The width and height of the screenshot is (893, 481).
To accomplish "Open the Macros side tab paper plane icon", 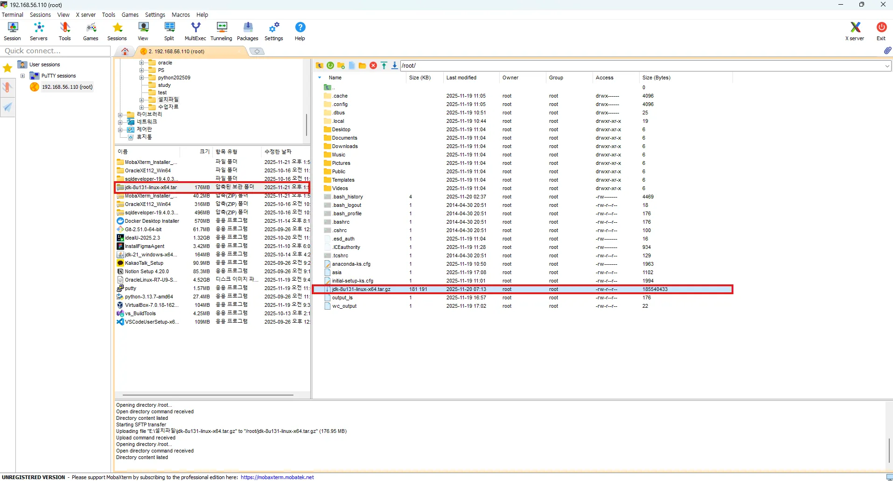I will pyautogui.click(x=7, y=107).
